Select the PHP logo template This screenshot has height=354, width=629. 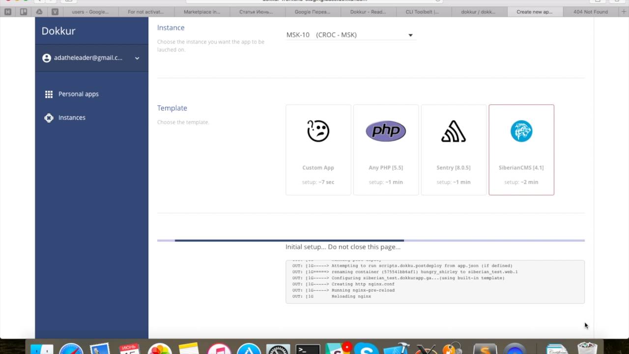[x=386, y=131]
